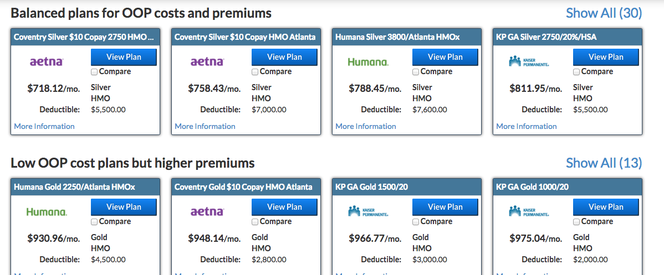Click the $811.95/mo. premium price

[x=535, y=89]
